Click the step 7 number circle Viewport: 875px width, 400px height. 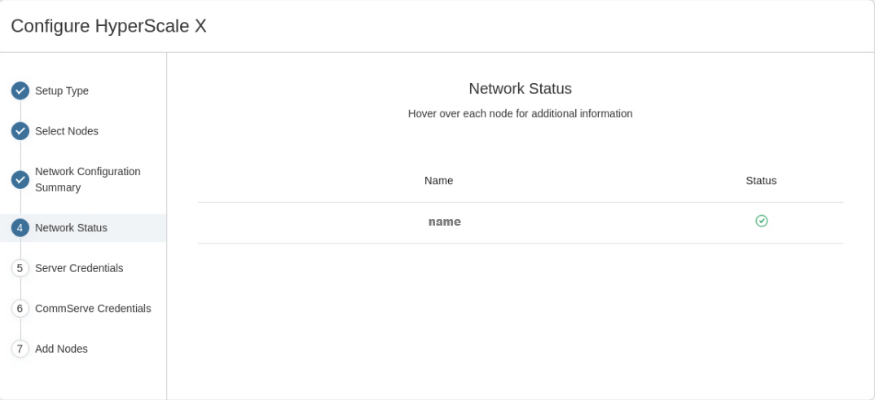(x=20, y=349)
